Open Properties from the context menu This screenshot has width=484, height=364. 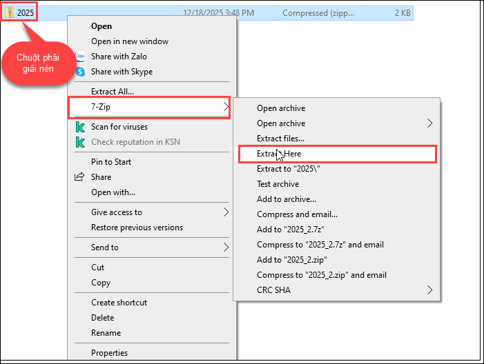(109, 353)
